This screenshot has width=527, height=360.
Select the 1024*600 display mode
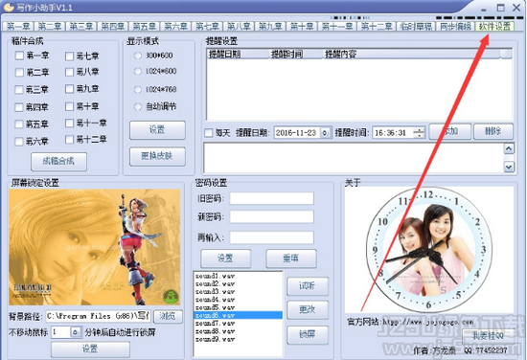[137, 71]
